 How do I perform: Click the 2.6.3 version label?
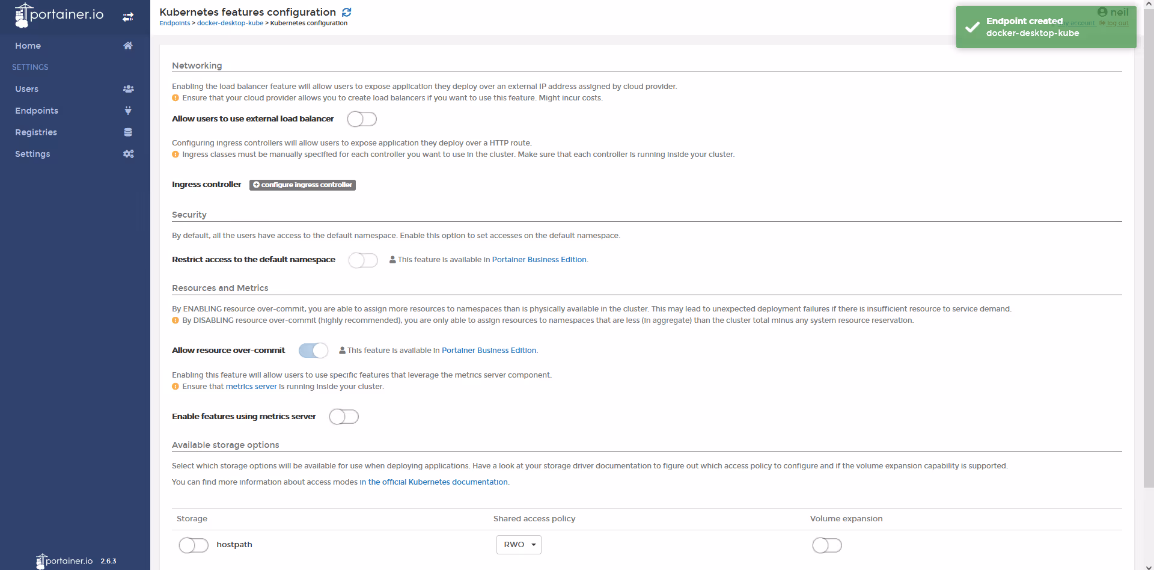pos(108,561)
